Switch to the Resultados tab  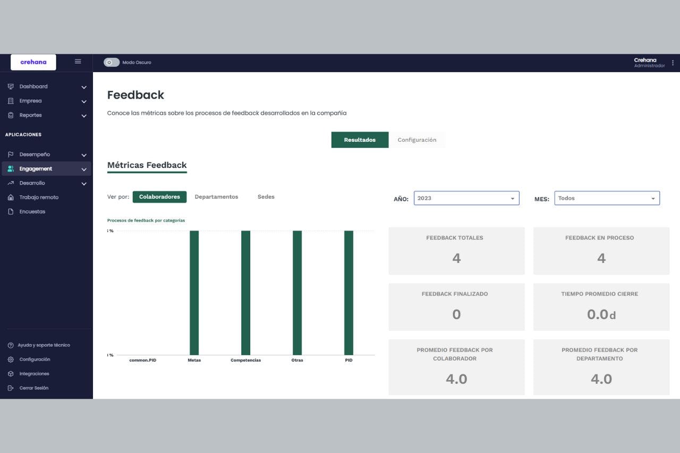pyautogui.click(x=360, y=140)
